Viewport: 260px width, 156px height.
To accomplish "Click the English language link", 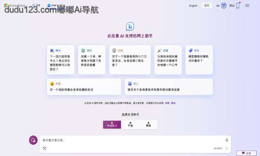I will coord(193,6).
